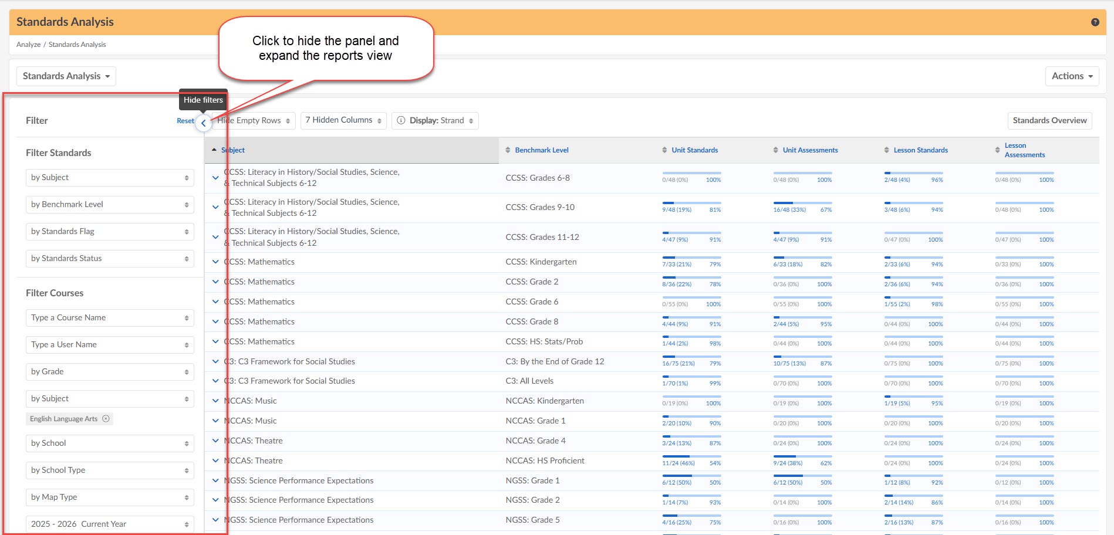Expand the NCCAS Music Kindergarten row
Screen dimensions: 1114x535
point(215,401)
